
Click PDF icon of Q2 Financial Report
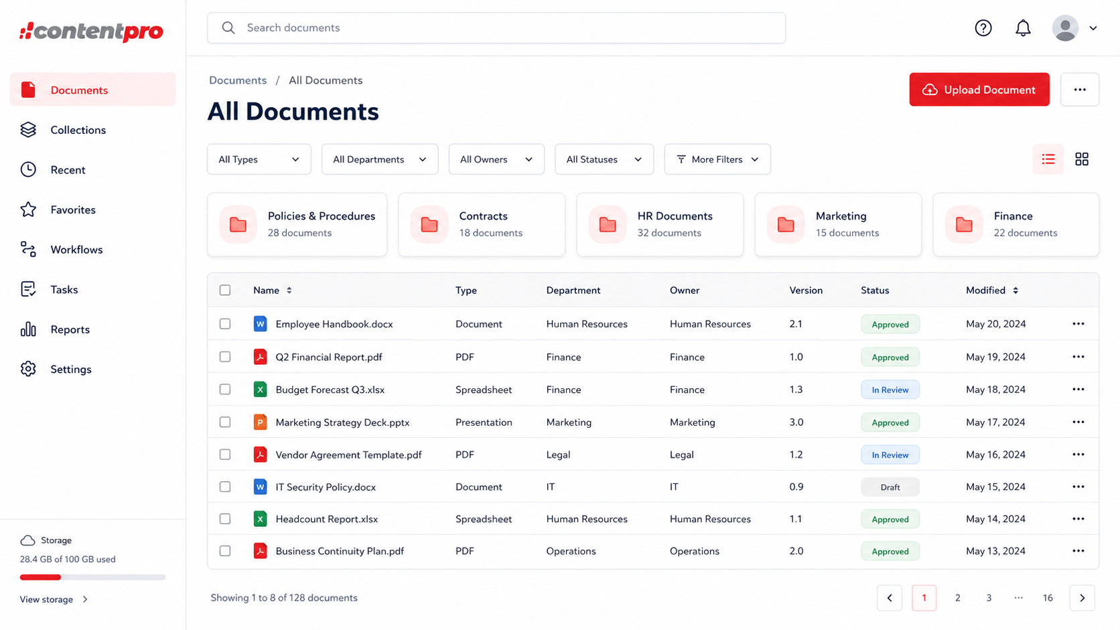click(260, 357)
